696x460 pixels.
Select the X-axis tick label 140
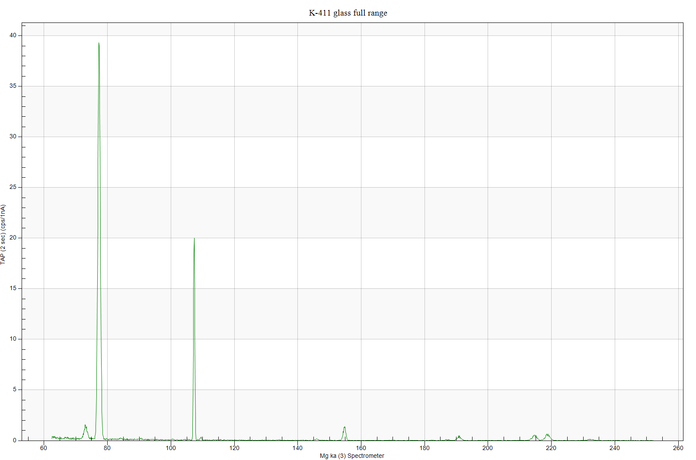click(x=297, y=448)
